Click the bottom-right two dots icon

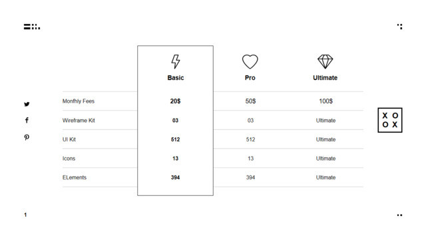(399, 215)
